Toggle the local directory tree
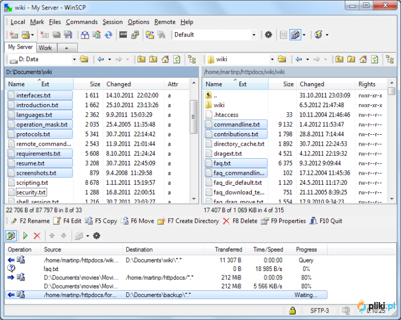The width and height of the screenshot is (401, 320). [192, 59]
